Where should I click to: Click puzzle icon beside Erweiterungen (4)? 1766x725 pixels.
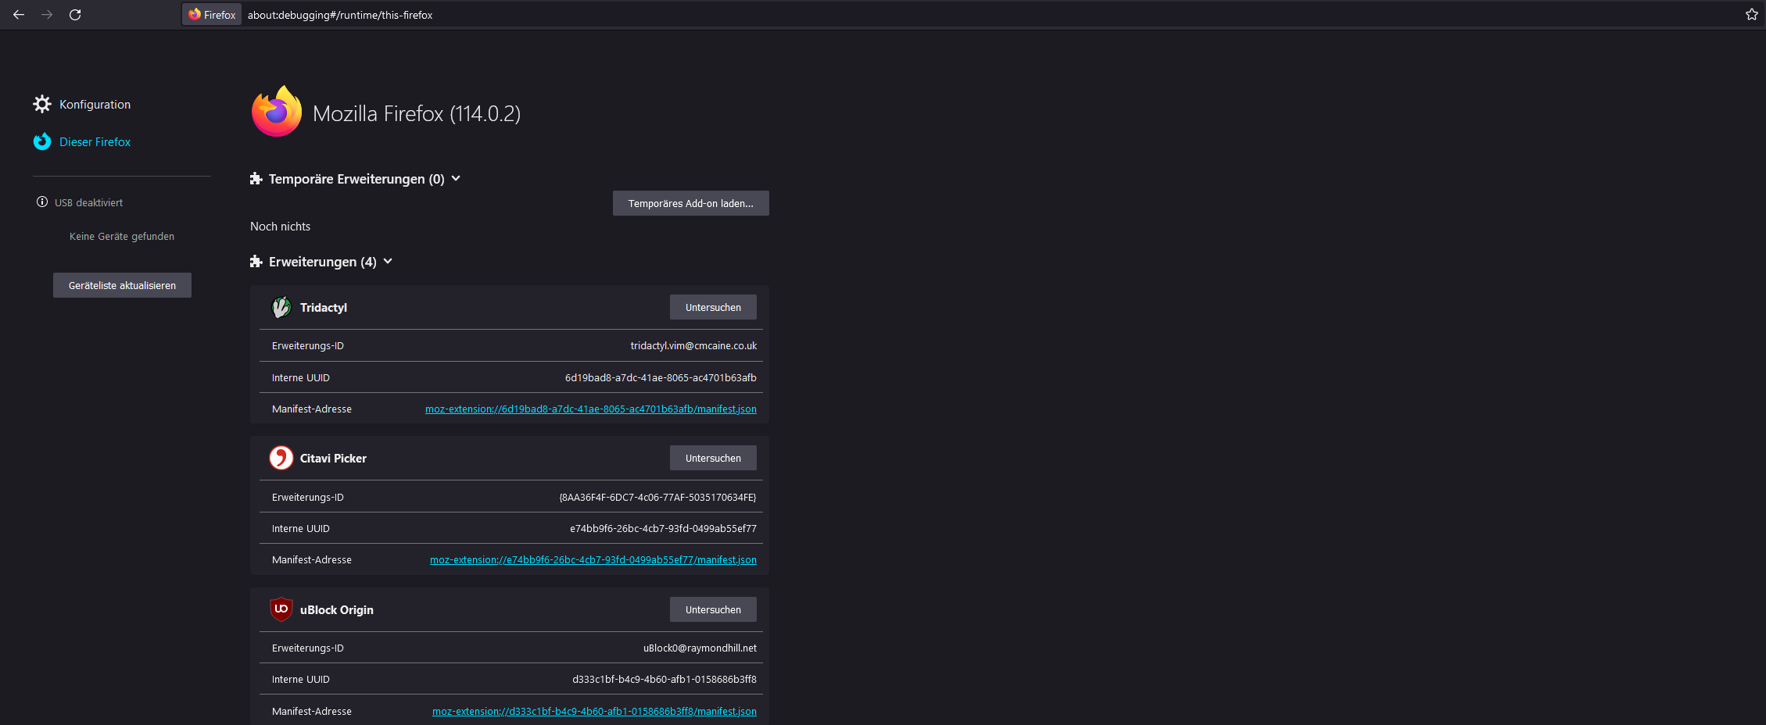[256, 262]
